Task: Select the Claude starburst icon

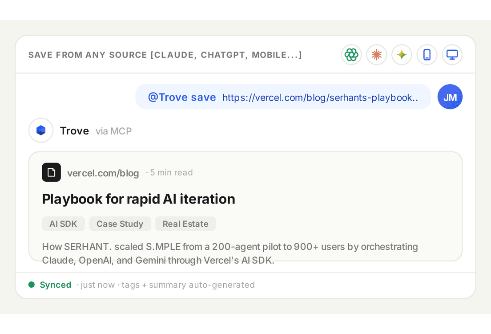Action: coord(376,55)
